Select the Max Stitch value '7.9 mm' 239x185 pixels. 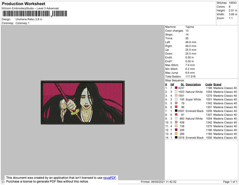(190, 65)
